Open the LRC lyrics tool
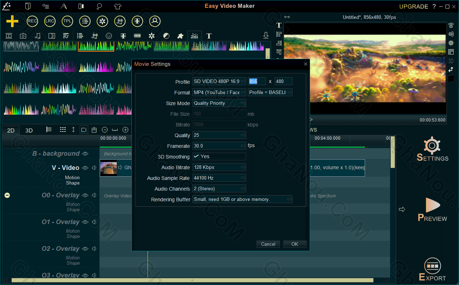Image resolution: width=459 pixels, height=285 pixels. (x=50, y=21)
